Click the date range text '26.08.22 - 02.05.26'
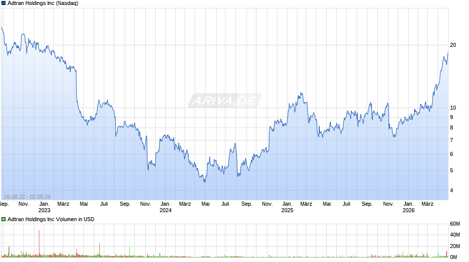This screenshot has width=469, height=262. click(x=27, y=197)
